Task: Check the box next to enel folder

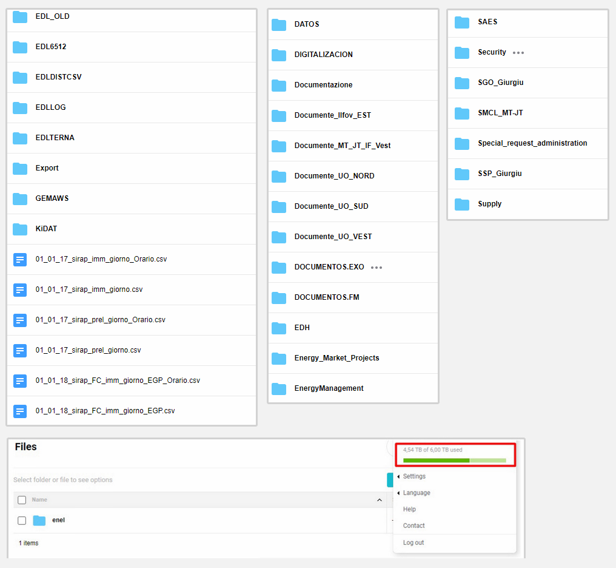Action: coord(22,521)
